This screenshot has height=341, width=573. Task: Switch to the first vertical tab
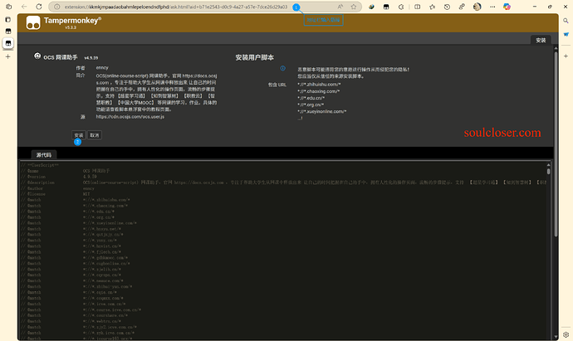[x=8, y=31]
